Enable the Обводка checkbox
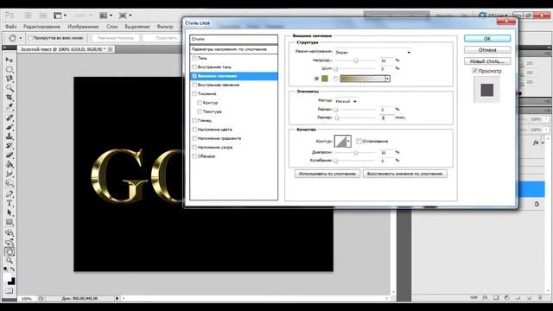The image size is (553, 311). pos(194,155)
